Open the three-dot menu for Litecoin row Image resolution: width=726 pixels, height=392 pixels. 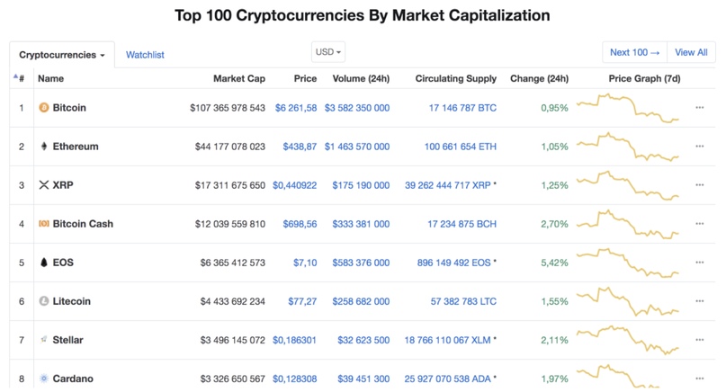700,301
